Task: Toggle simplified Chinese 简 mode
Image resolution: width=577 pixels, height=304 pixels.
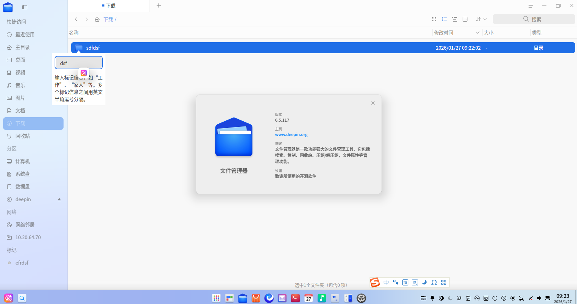Action: 405,282
